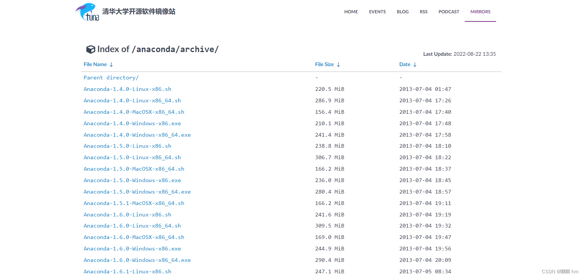Image resolution: width=584 pixels, height=277 pixels.
Task: Download Anaconda-1.6.0-Windows-x86.exe
Action: (x=132, y=249)
